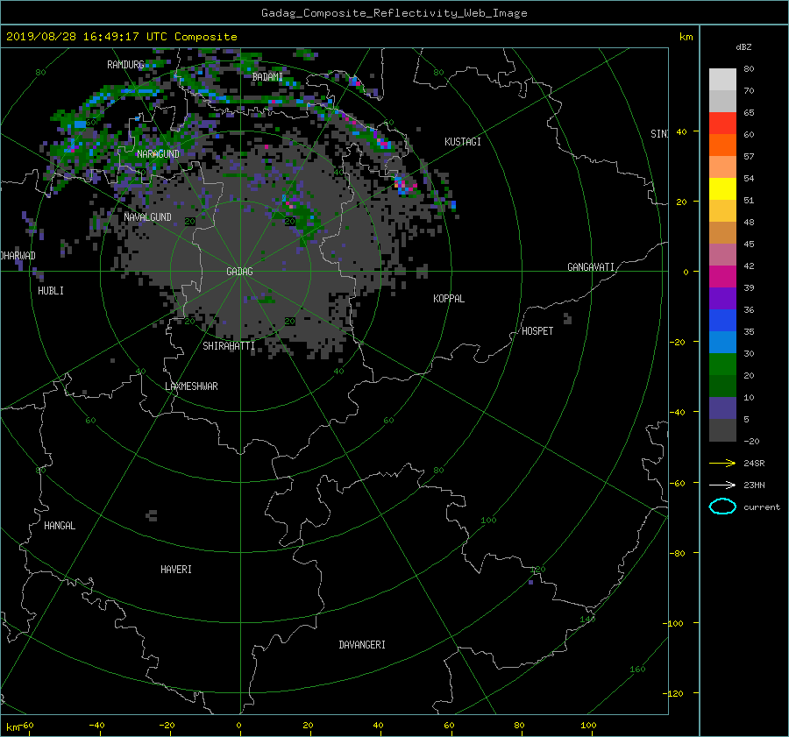Click the KUSTAGI town label
Screen dimensions: 789x737
[x=462, y=142]
